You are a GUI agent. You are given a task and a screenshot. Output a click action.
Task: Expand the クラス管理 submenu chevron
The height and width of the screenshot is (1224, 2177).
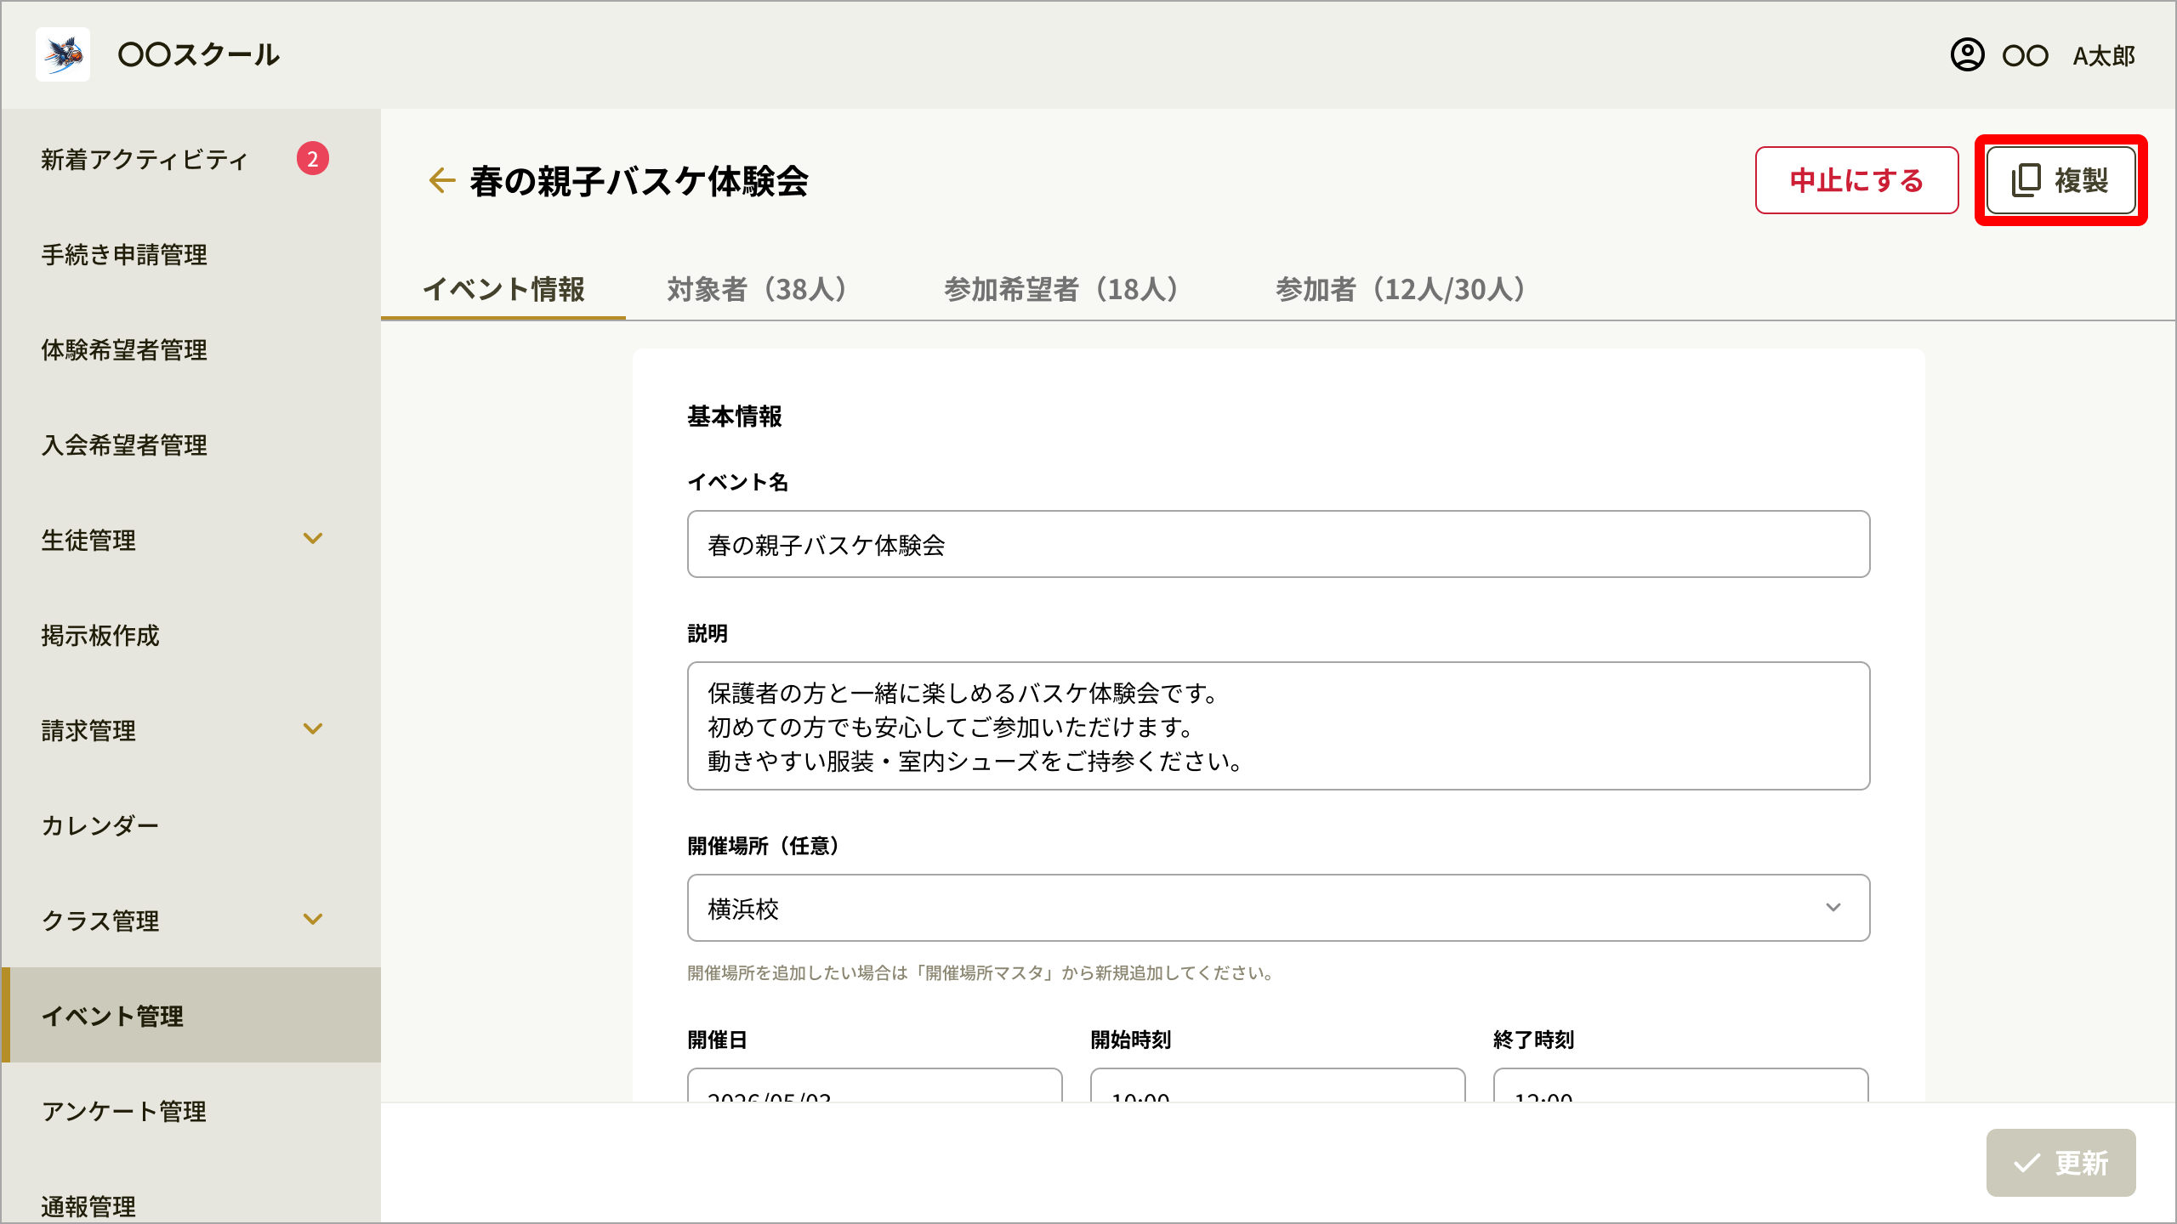tap(313, 920)
